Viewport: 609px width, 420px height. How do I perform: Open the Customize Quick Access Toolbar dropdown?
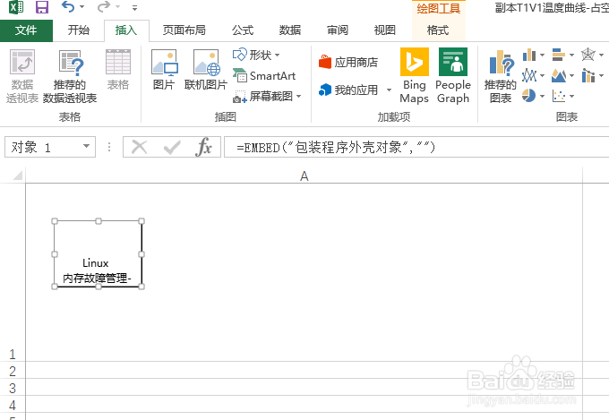(134, 7)
